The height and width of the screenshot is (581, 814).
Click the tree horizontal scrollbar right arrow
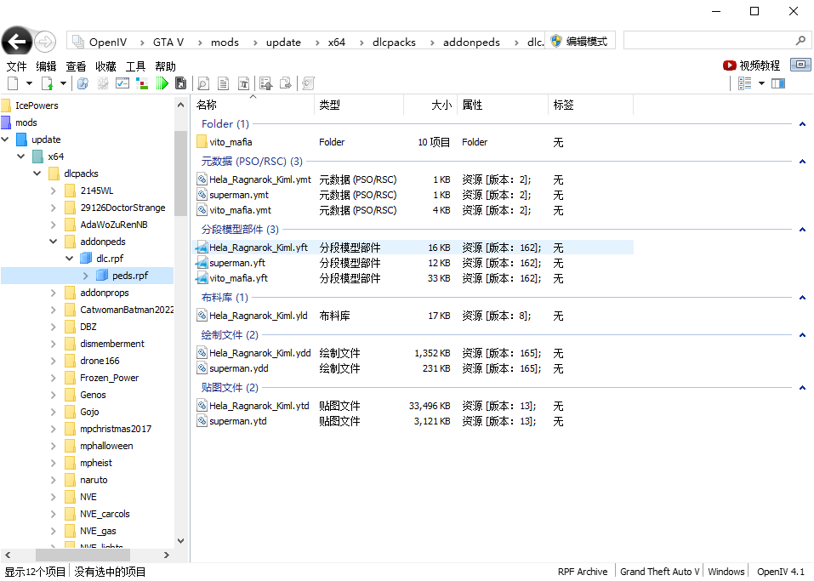click(x=166, y=555)
